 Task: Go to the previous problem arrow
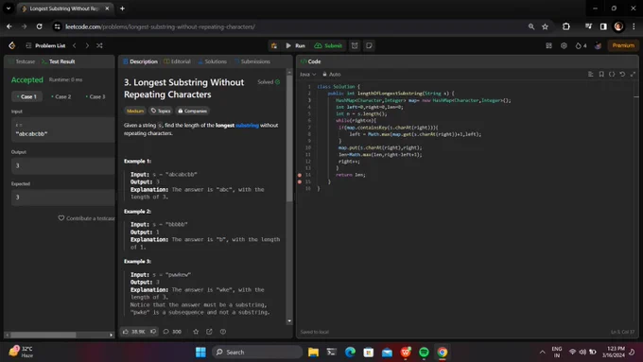point(74,45)
